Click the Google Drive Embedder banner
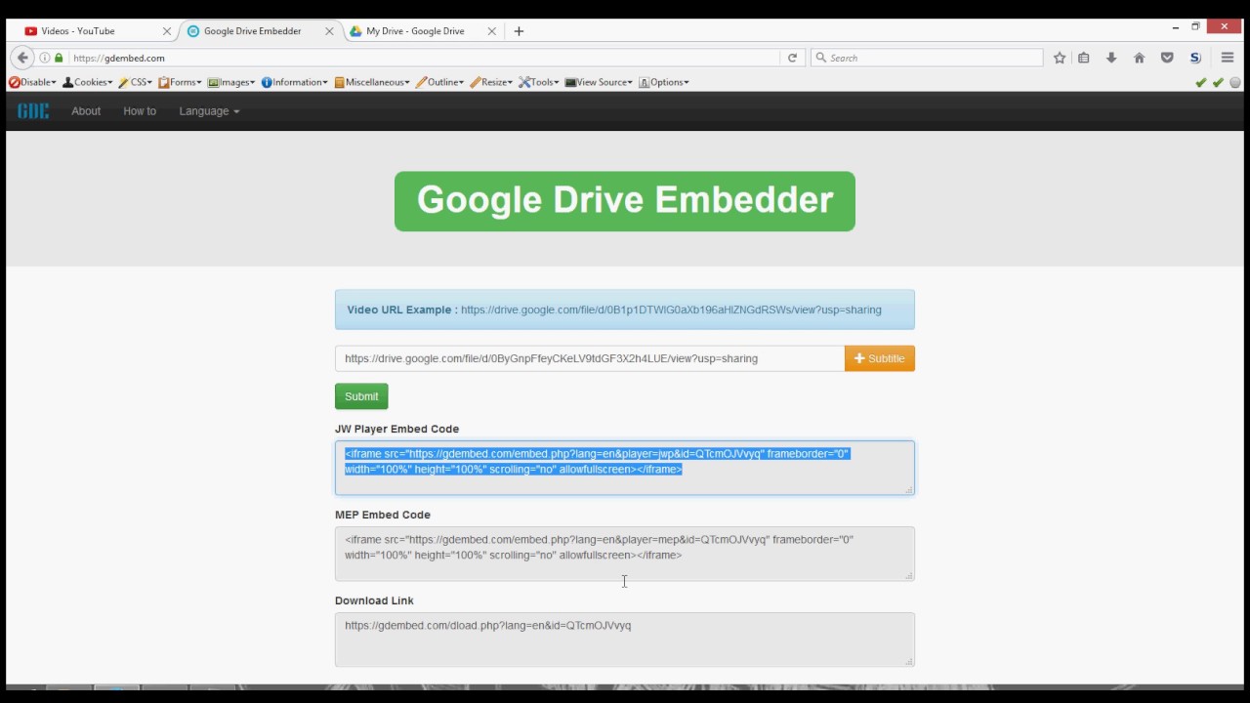The image size is (1250, 703). point(625,201)
